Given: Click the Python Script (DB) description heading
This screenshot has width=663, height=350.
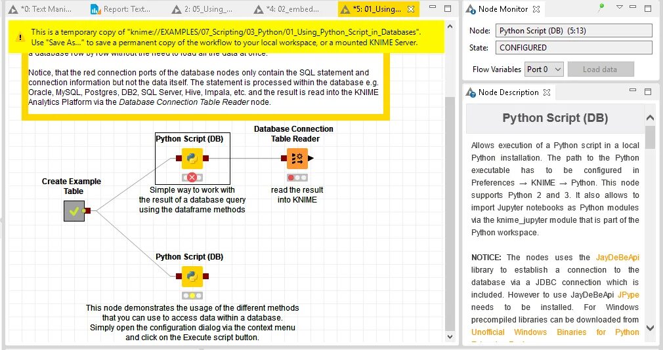Looking at the screenshot, I should 555,118.
